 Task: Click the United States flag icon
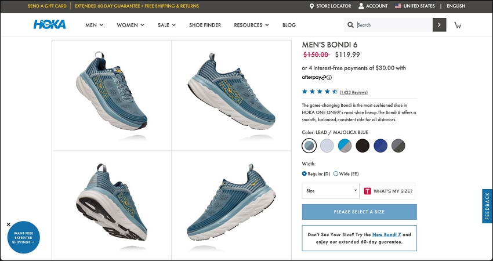pos(398,6)
